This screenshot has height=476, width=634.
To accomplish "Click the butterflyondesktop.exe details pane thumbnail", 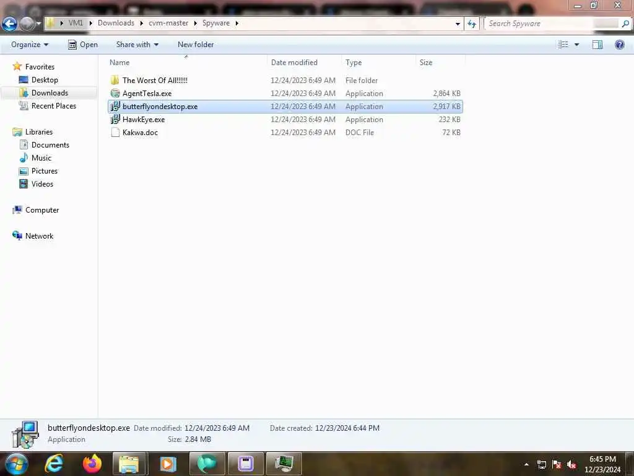I will (25, 434).
